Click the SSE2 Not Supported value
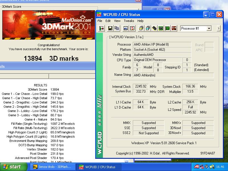228x171 pixels. tap(148, 133)
